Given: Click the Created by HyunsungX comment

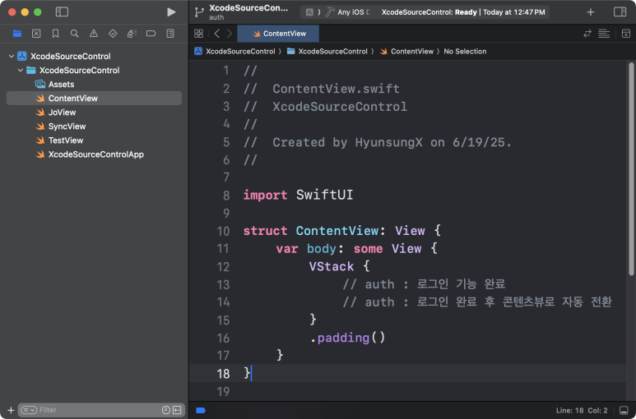Looking at the screenshot, I should [378, 142].
